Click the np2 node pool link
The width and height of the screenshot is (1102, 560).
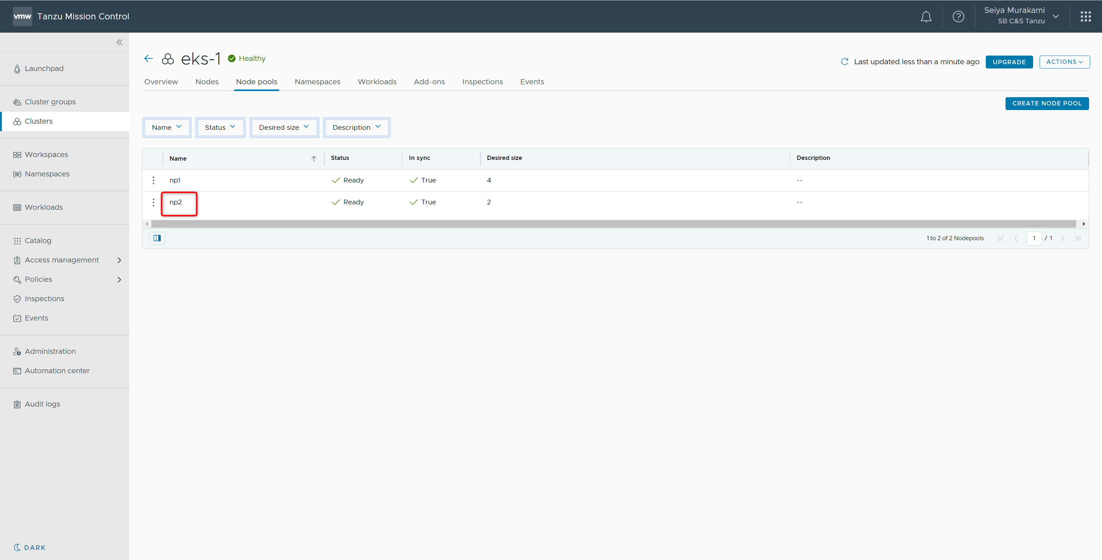coord(175,202)
